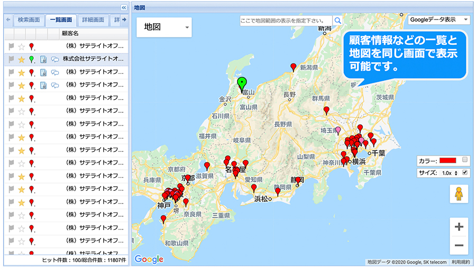Uncheck the サイズ checkbox
Screen dimensions: 476x270
(x=465, y=172)
